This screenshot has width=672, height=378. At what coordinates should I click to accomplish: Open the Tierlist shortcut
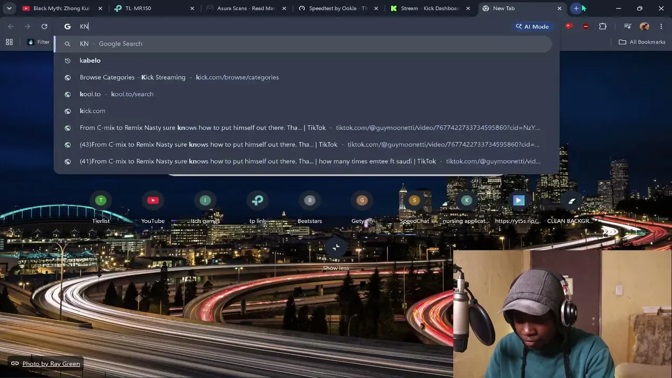point(101,208)
